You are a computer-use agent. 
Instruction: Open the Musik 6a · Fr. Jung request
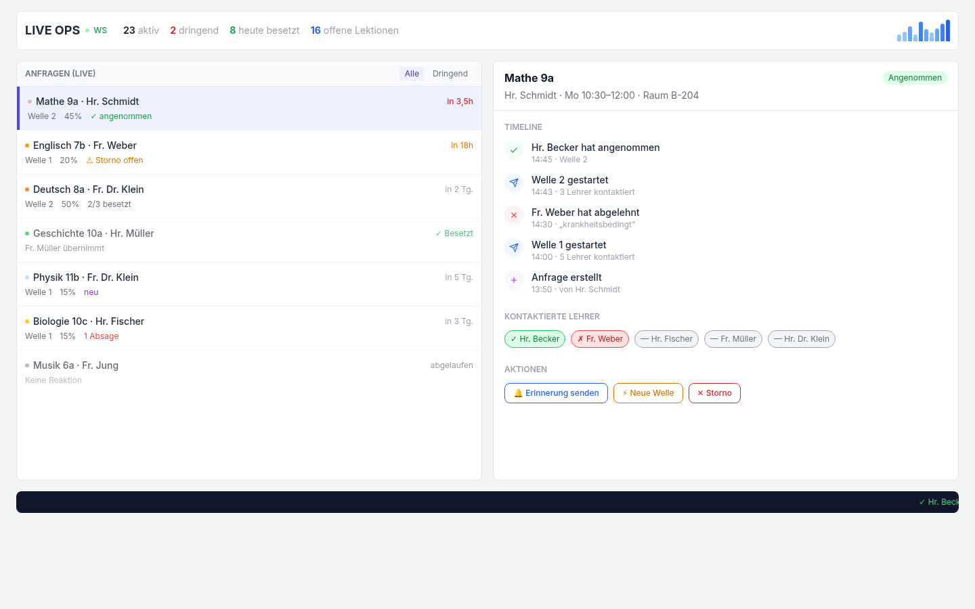point(249,372)
